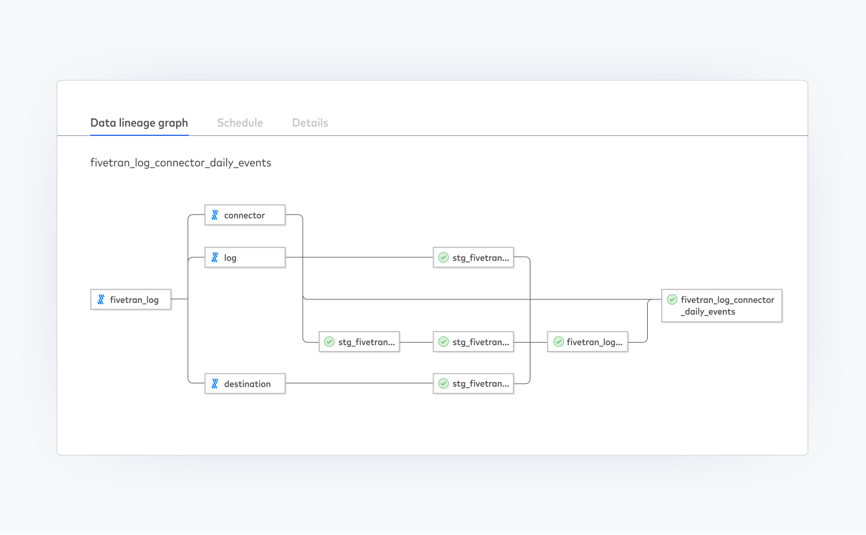Click green check on stg_fivetran node fed by connector

tap(329, 342)
